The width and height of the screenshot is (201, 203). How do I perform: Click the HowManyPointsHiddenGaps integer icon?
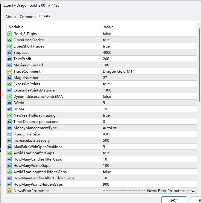coord(10,184)
